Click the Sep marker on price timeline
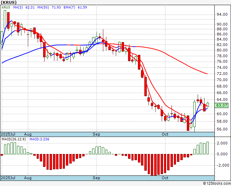Image resolution: width=231 pixels, height=186 pixels. (97, 134)
